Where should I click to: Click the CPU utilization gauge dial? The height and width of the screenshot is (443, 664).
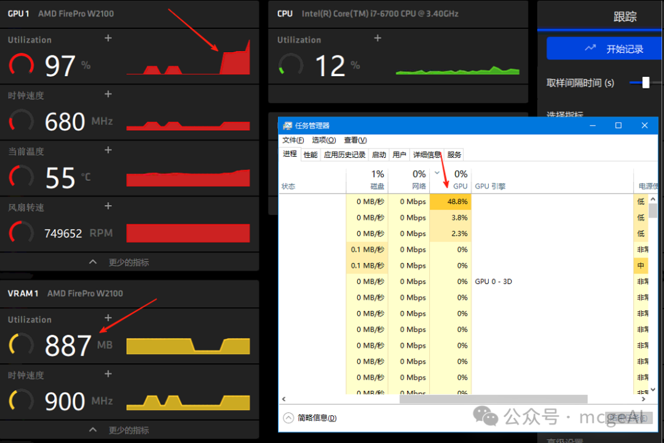tap(291, 65)
